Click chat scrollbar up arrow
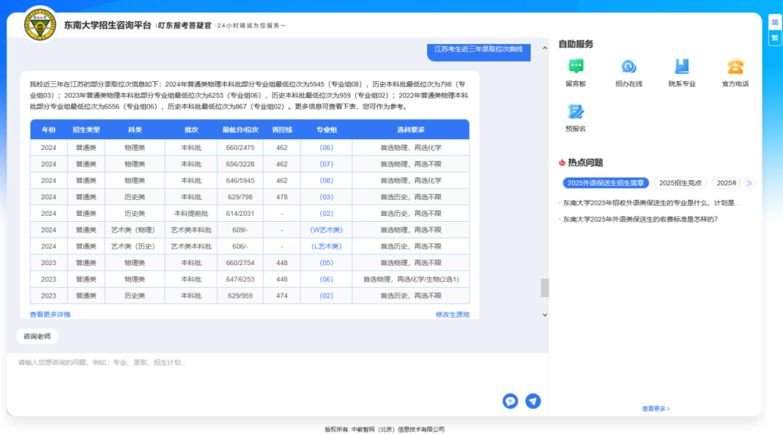Image resolution: width=783 pixels, height=434 pixels. pyautogui.click(x=544, y=49)
